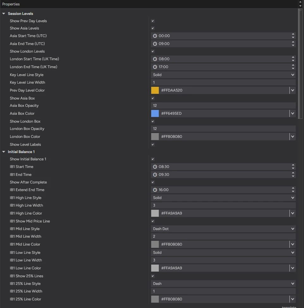The image size is (304, 308).
Task: Click the London Start Time spinner arrows
Action: coord(293,59)
